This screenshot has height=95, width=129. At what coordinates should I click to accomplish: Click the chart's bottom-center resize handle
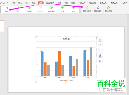pos(66,82)
